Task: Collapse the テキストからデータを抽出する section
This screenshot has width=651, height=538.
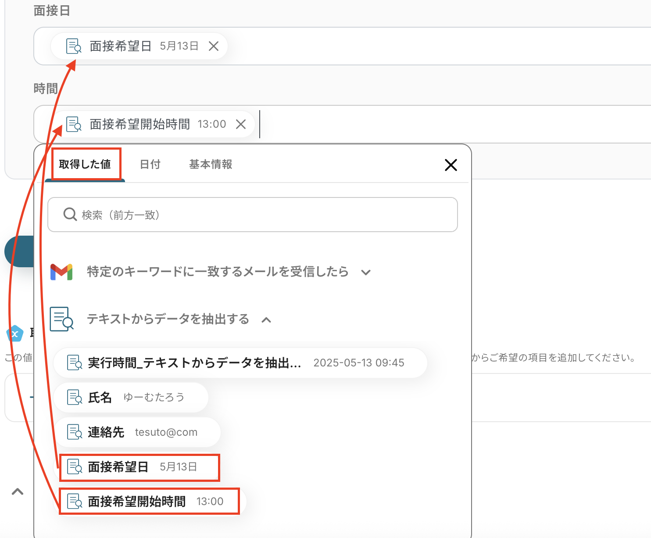Action: (x=266, y=320)
